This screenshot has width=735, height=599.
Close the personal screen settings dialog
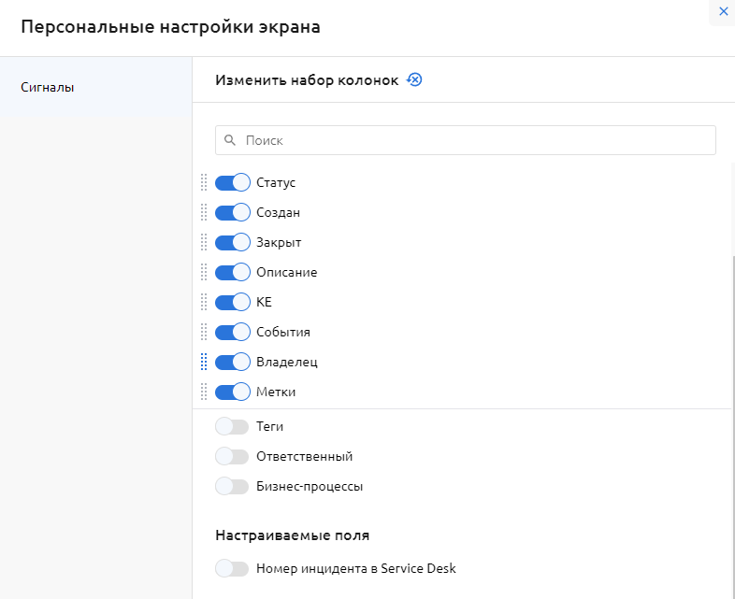click(723, 11)
